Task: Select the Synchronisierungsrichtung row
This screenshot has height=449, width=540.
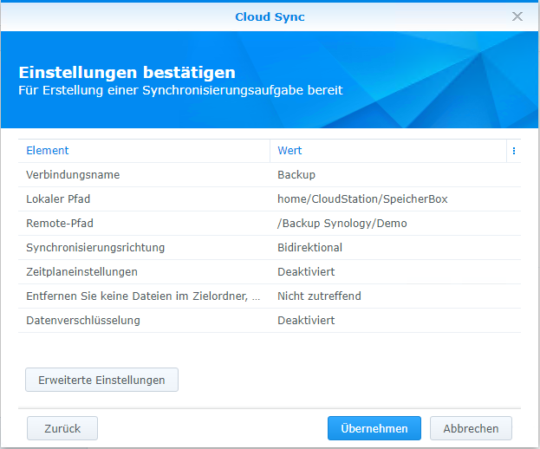Action: pyautogui.click(x=95, y=248)
